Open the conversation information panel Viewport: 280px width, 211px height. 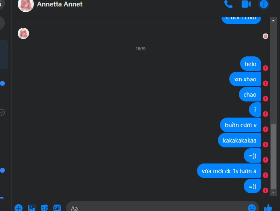pos(264,4)
